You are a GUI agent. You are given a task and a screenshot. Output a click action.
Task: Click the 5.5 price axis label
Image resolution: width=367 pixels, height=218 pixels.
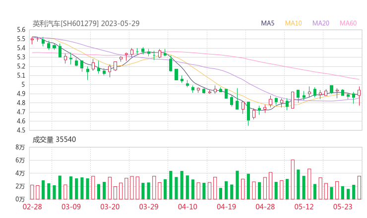click(21, 39)
